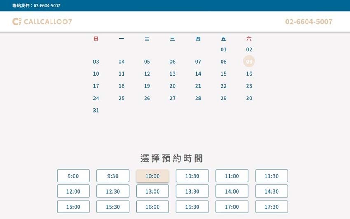Viewport: 350px width, 219px height.
Task: Select calendar date 23
Action: coord(249,86)
